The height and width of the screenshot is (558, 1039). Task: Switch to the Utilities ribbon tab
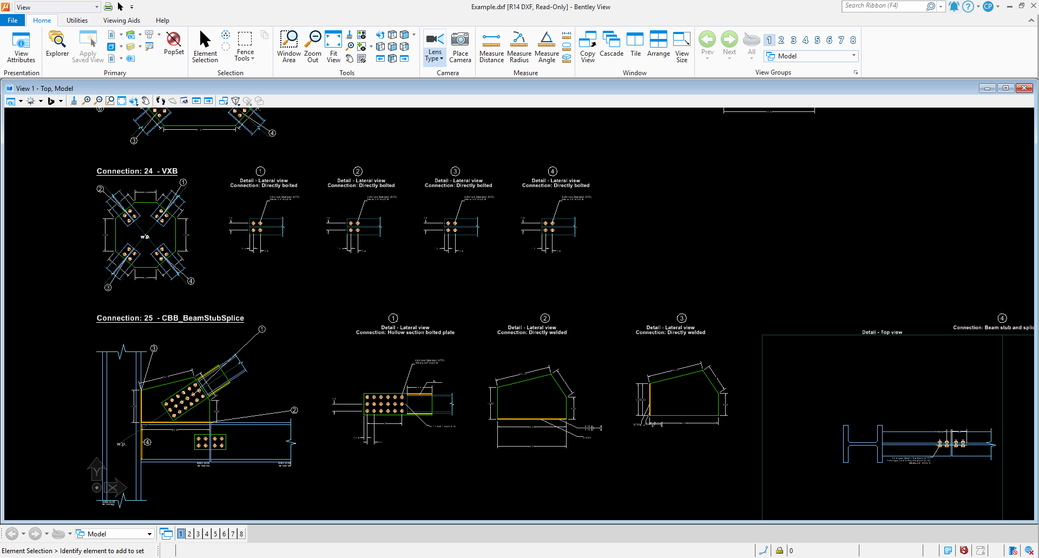77,21
